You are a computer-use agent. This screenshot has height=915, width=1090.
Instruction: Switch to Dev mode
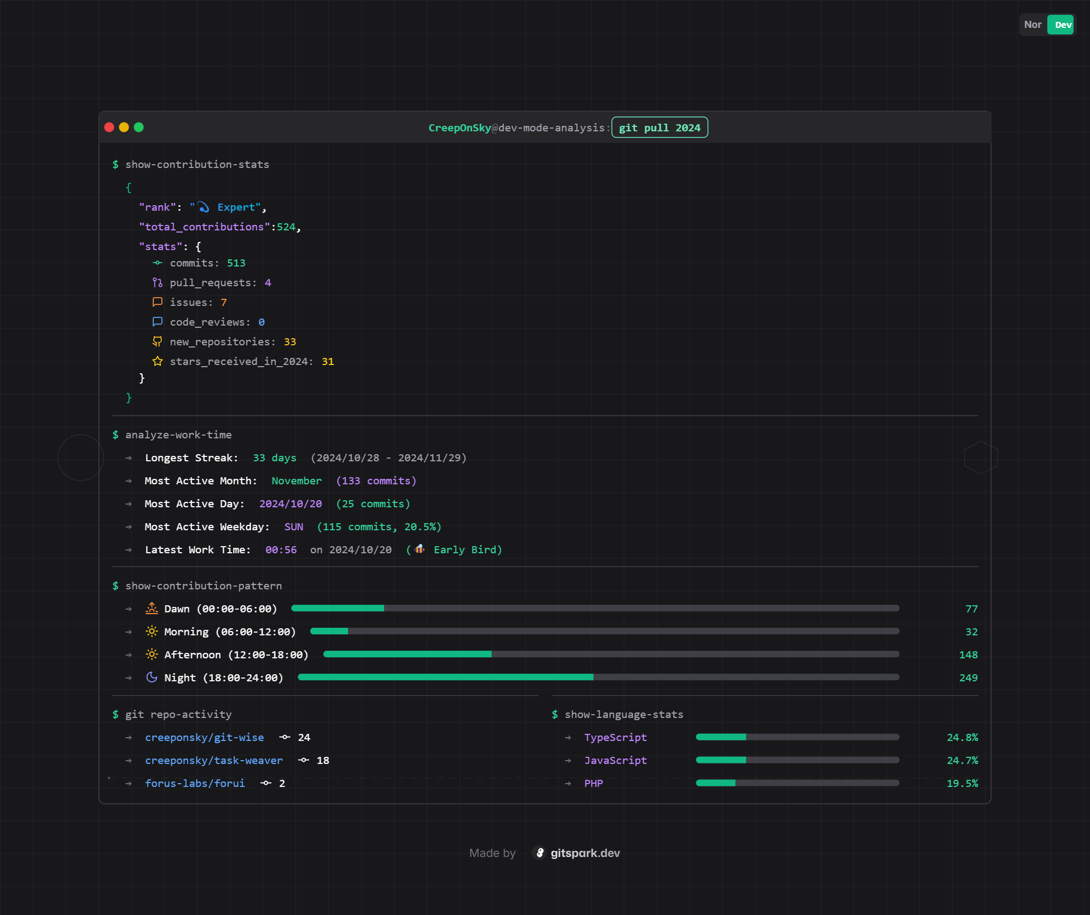pyautogui.click(x=1062, y=24)
